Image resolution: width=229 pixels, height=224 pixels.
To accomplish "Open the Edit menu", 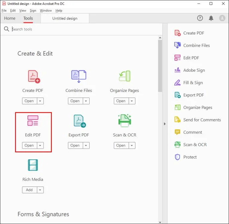I will point(13,11).
